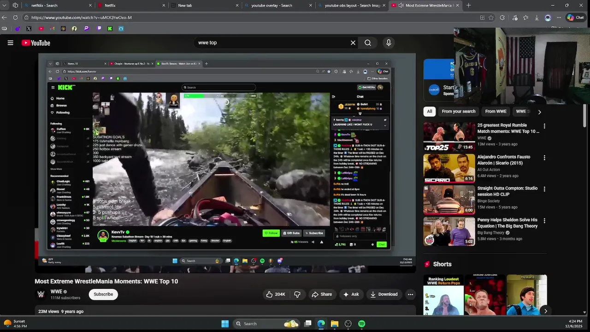
Task: Close the 'New tab' browser tab
Action: pos(237,6)
